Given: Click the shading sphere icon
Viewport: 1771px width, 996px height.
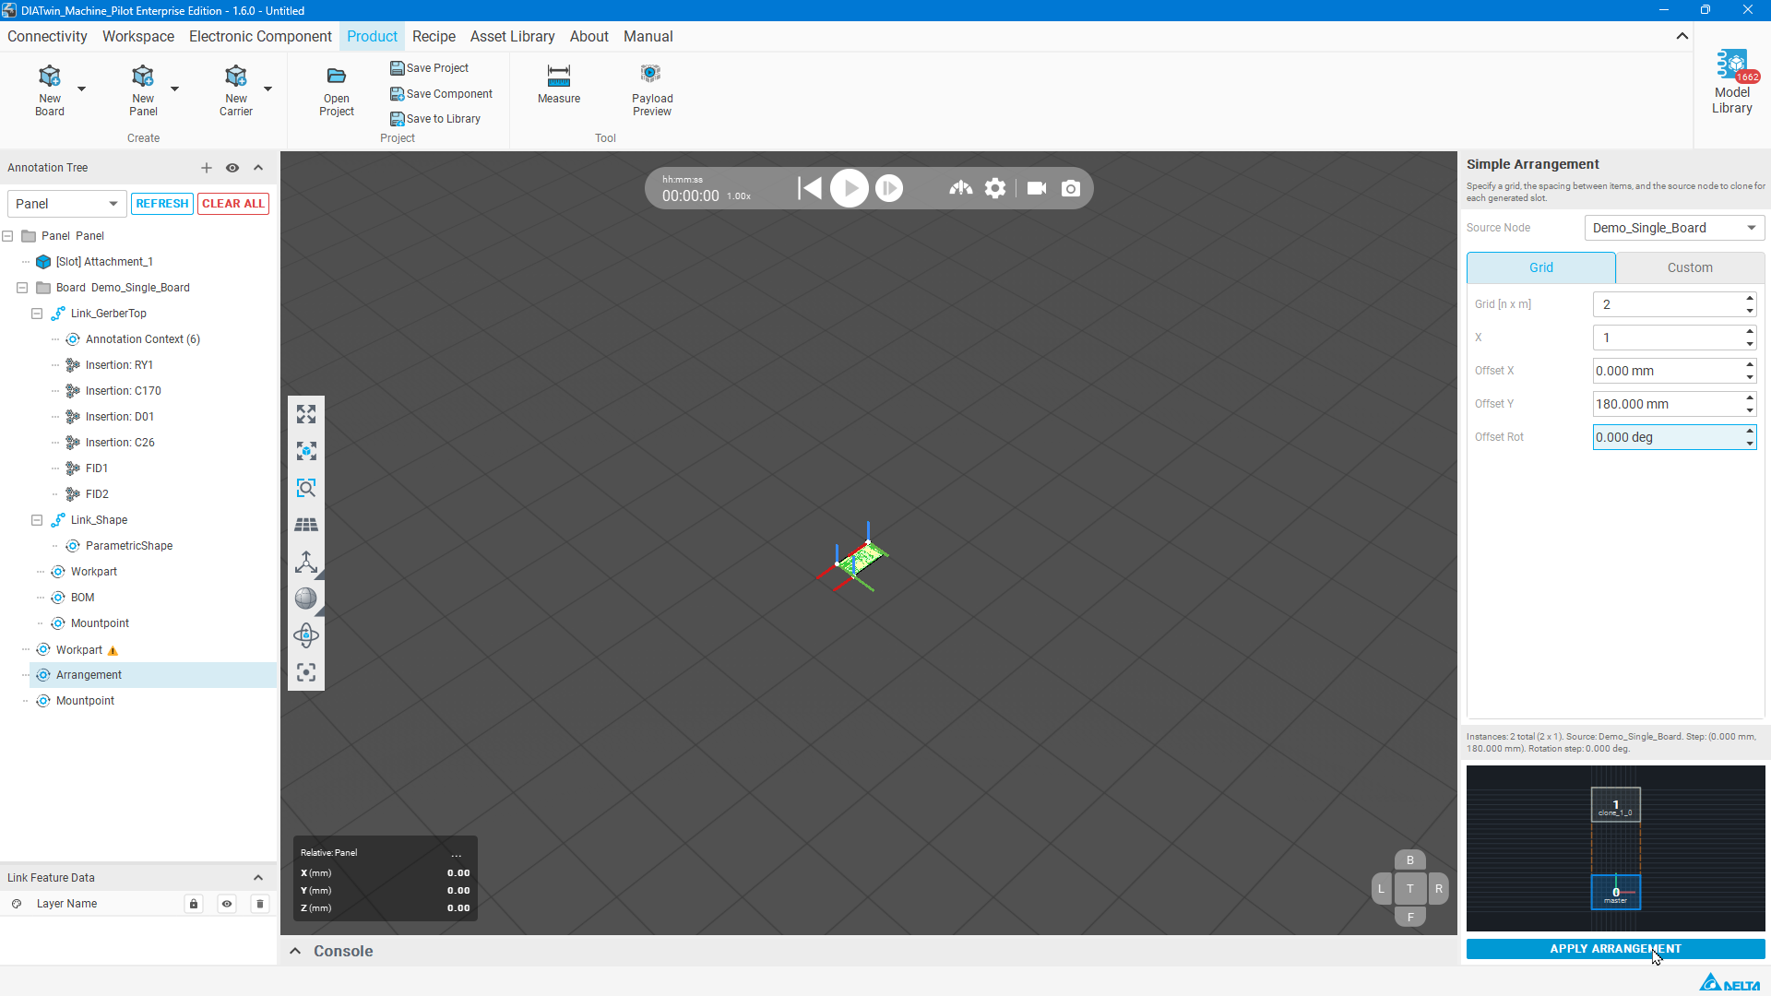Looking at the screenshot, I should (x=306, y=599).
